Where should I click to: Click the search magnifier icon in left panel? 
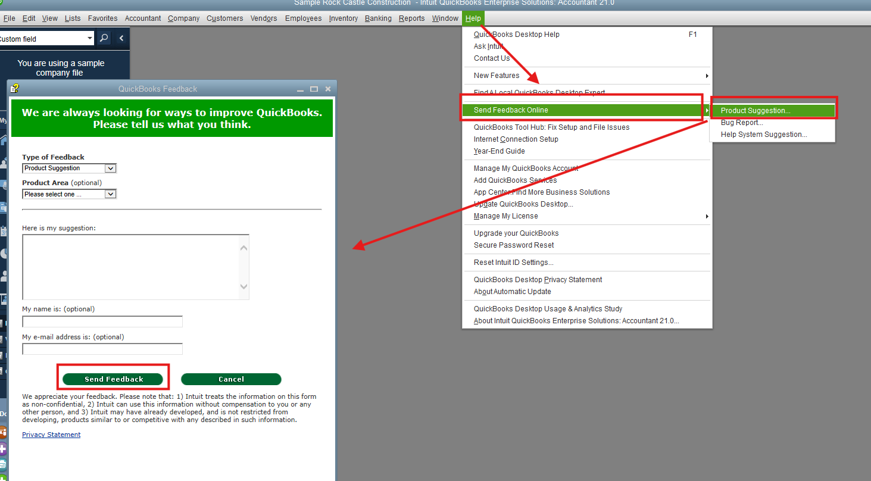104,39
